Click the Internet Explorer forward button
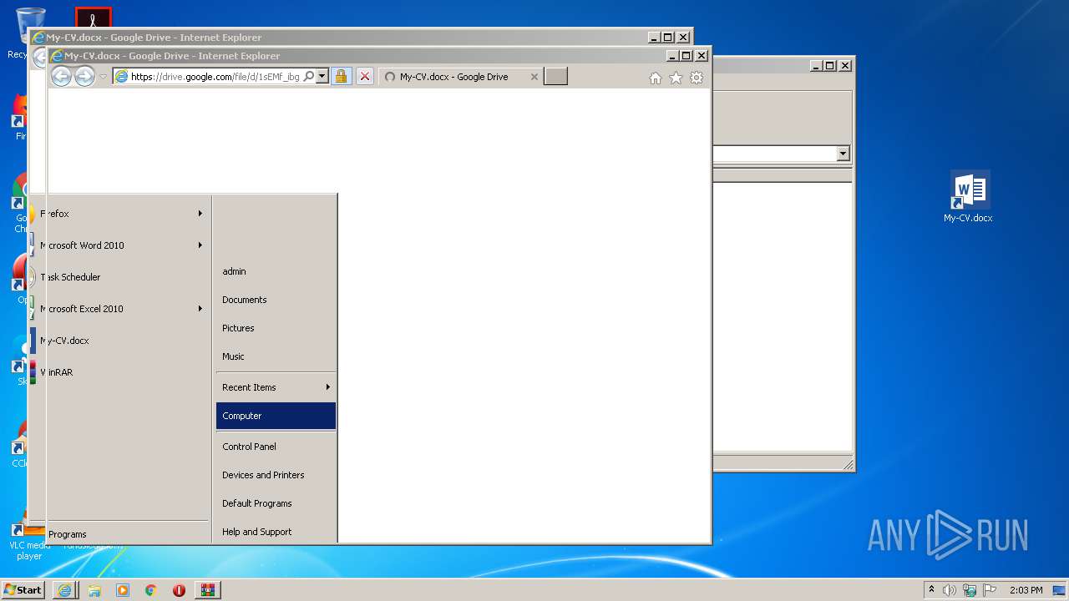This screenshot has height=601, width=1069. coord(84,77)
